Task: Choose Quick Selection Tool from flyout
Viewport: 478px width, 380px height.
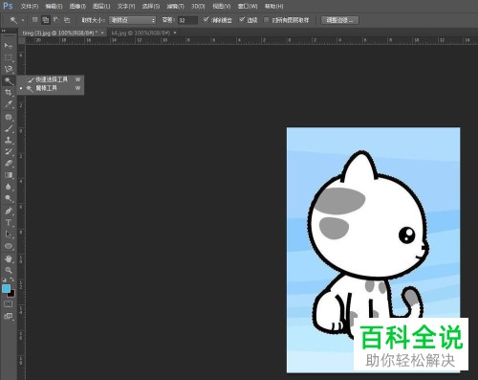Action: point(51,79)
